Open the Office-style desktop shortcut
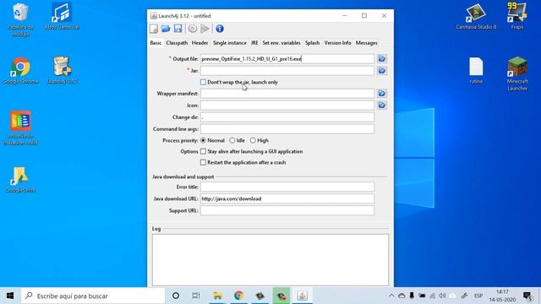Screen dimensions: 541x304 20,128
